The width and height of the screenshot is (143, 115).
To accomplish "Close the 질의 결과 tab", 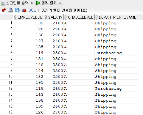I will pos(60,3).
